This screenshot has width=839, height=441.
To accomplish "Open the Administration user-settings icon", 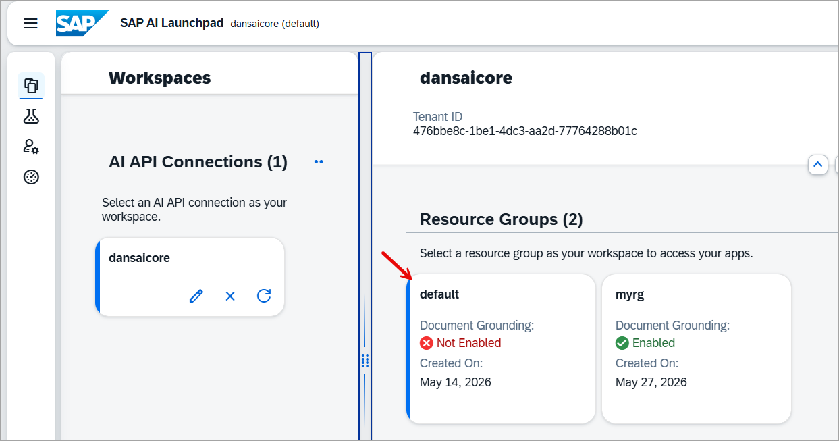I will click(x=32, y=147).
